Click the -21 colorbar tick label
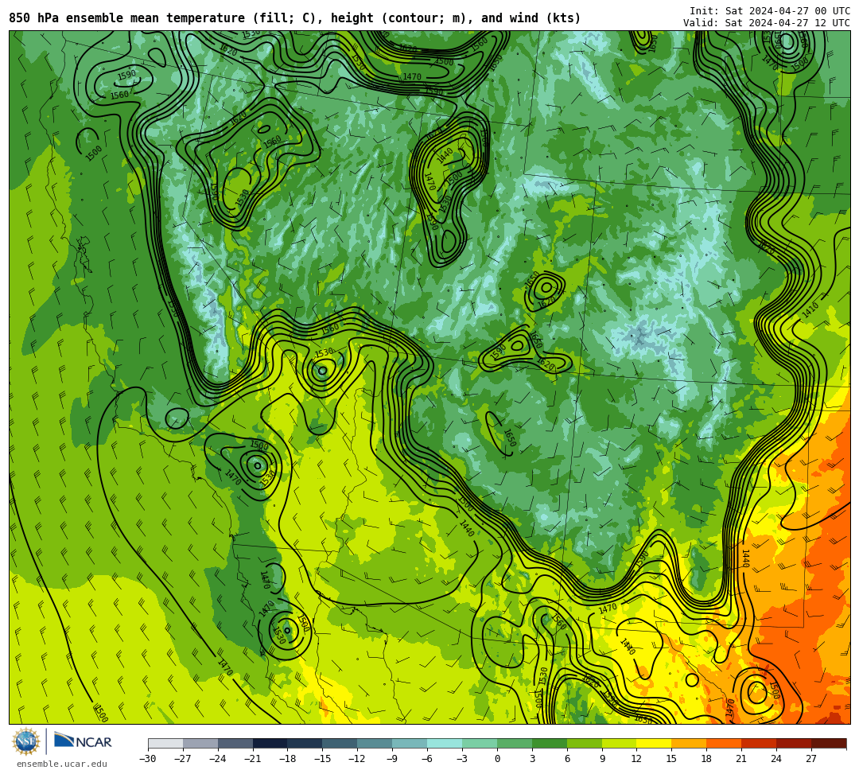This screenshot has width=859, height=774. [x=253, y=759]
